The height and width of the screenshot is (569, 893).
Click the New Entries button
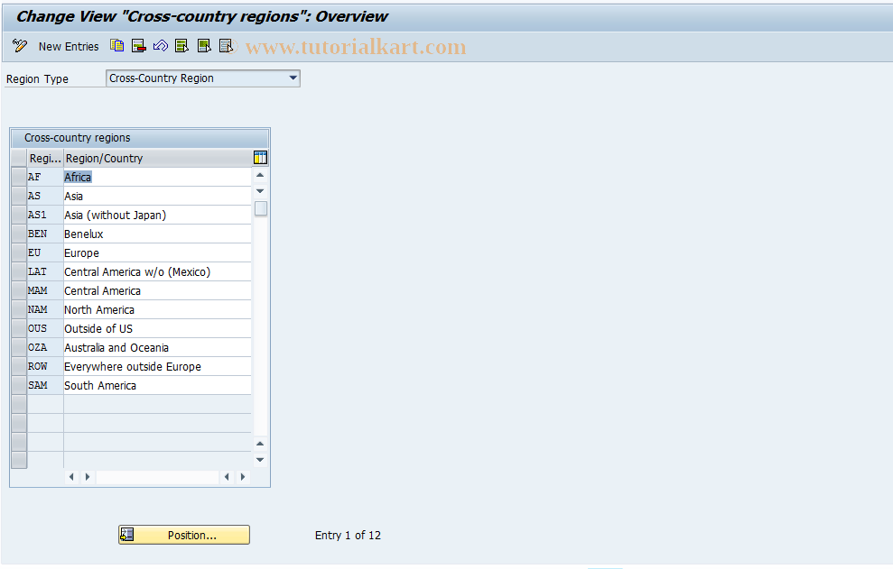click(x=69, y=47)
